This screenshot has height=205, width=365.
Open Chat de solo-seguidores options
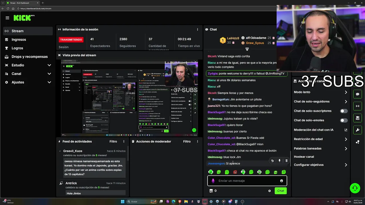(x=321, y=102)
